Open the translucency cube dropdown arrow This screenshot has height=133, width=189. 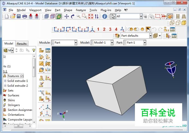tap(160, 36)
